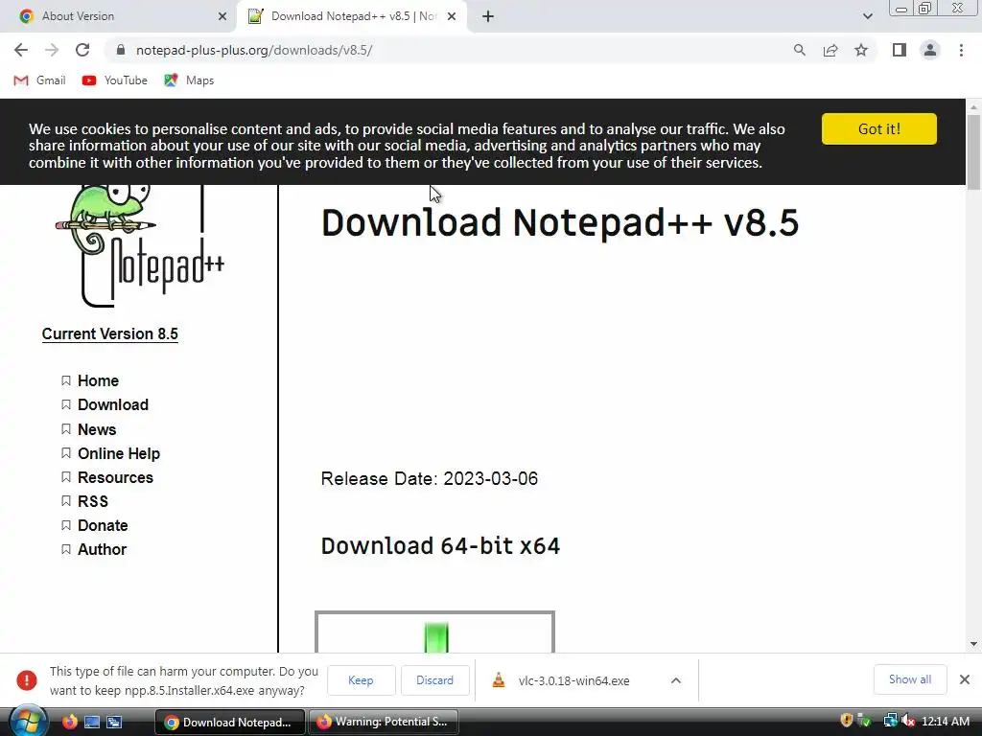Click the browser forward arrow
The height and width of the screenshot is (736, 982).
(x=52, y=50)
